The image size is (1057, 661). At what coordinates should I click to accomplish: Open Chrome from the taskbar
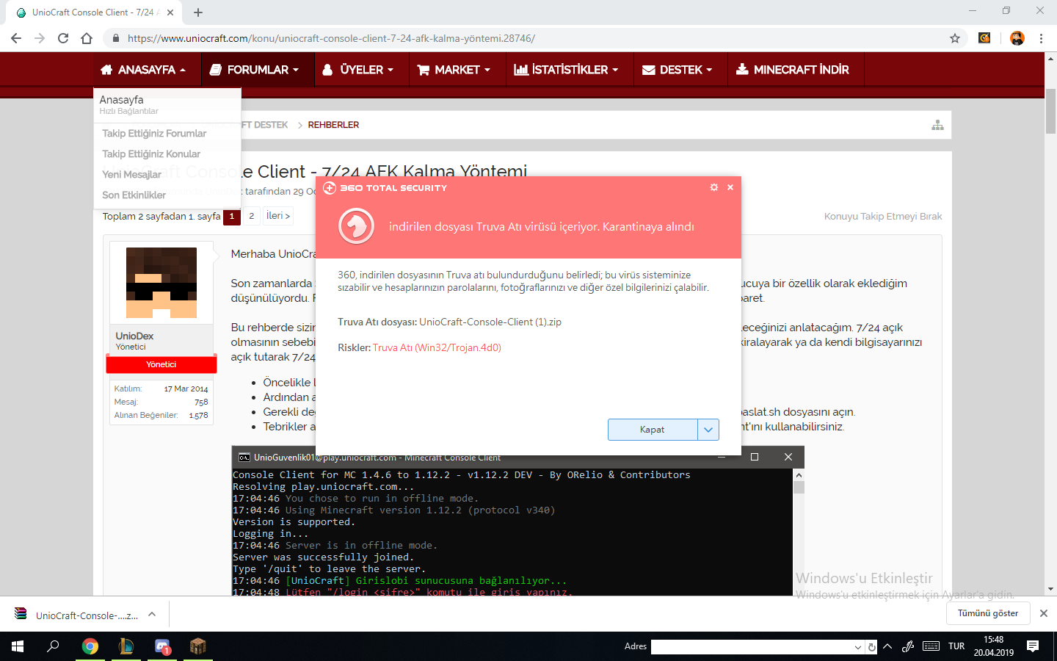[90, 646]
